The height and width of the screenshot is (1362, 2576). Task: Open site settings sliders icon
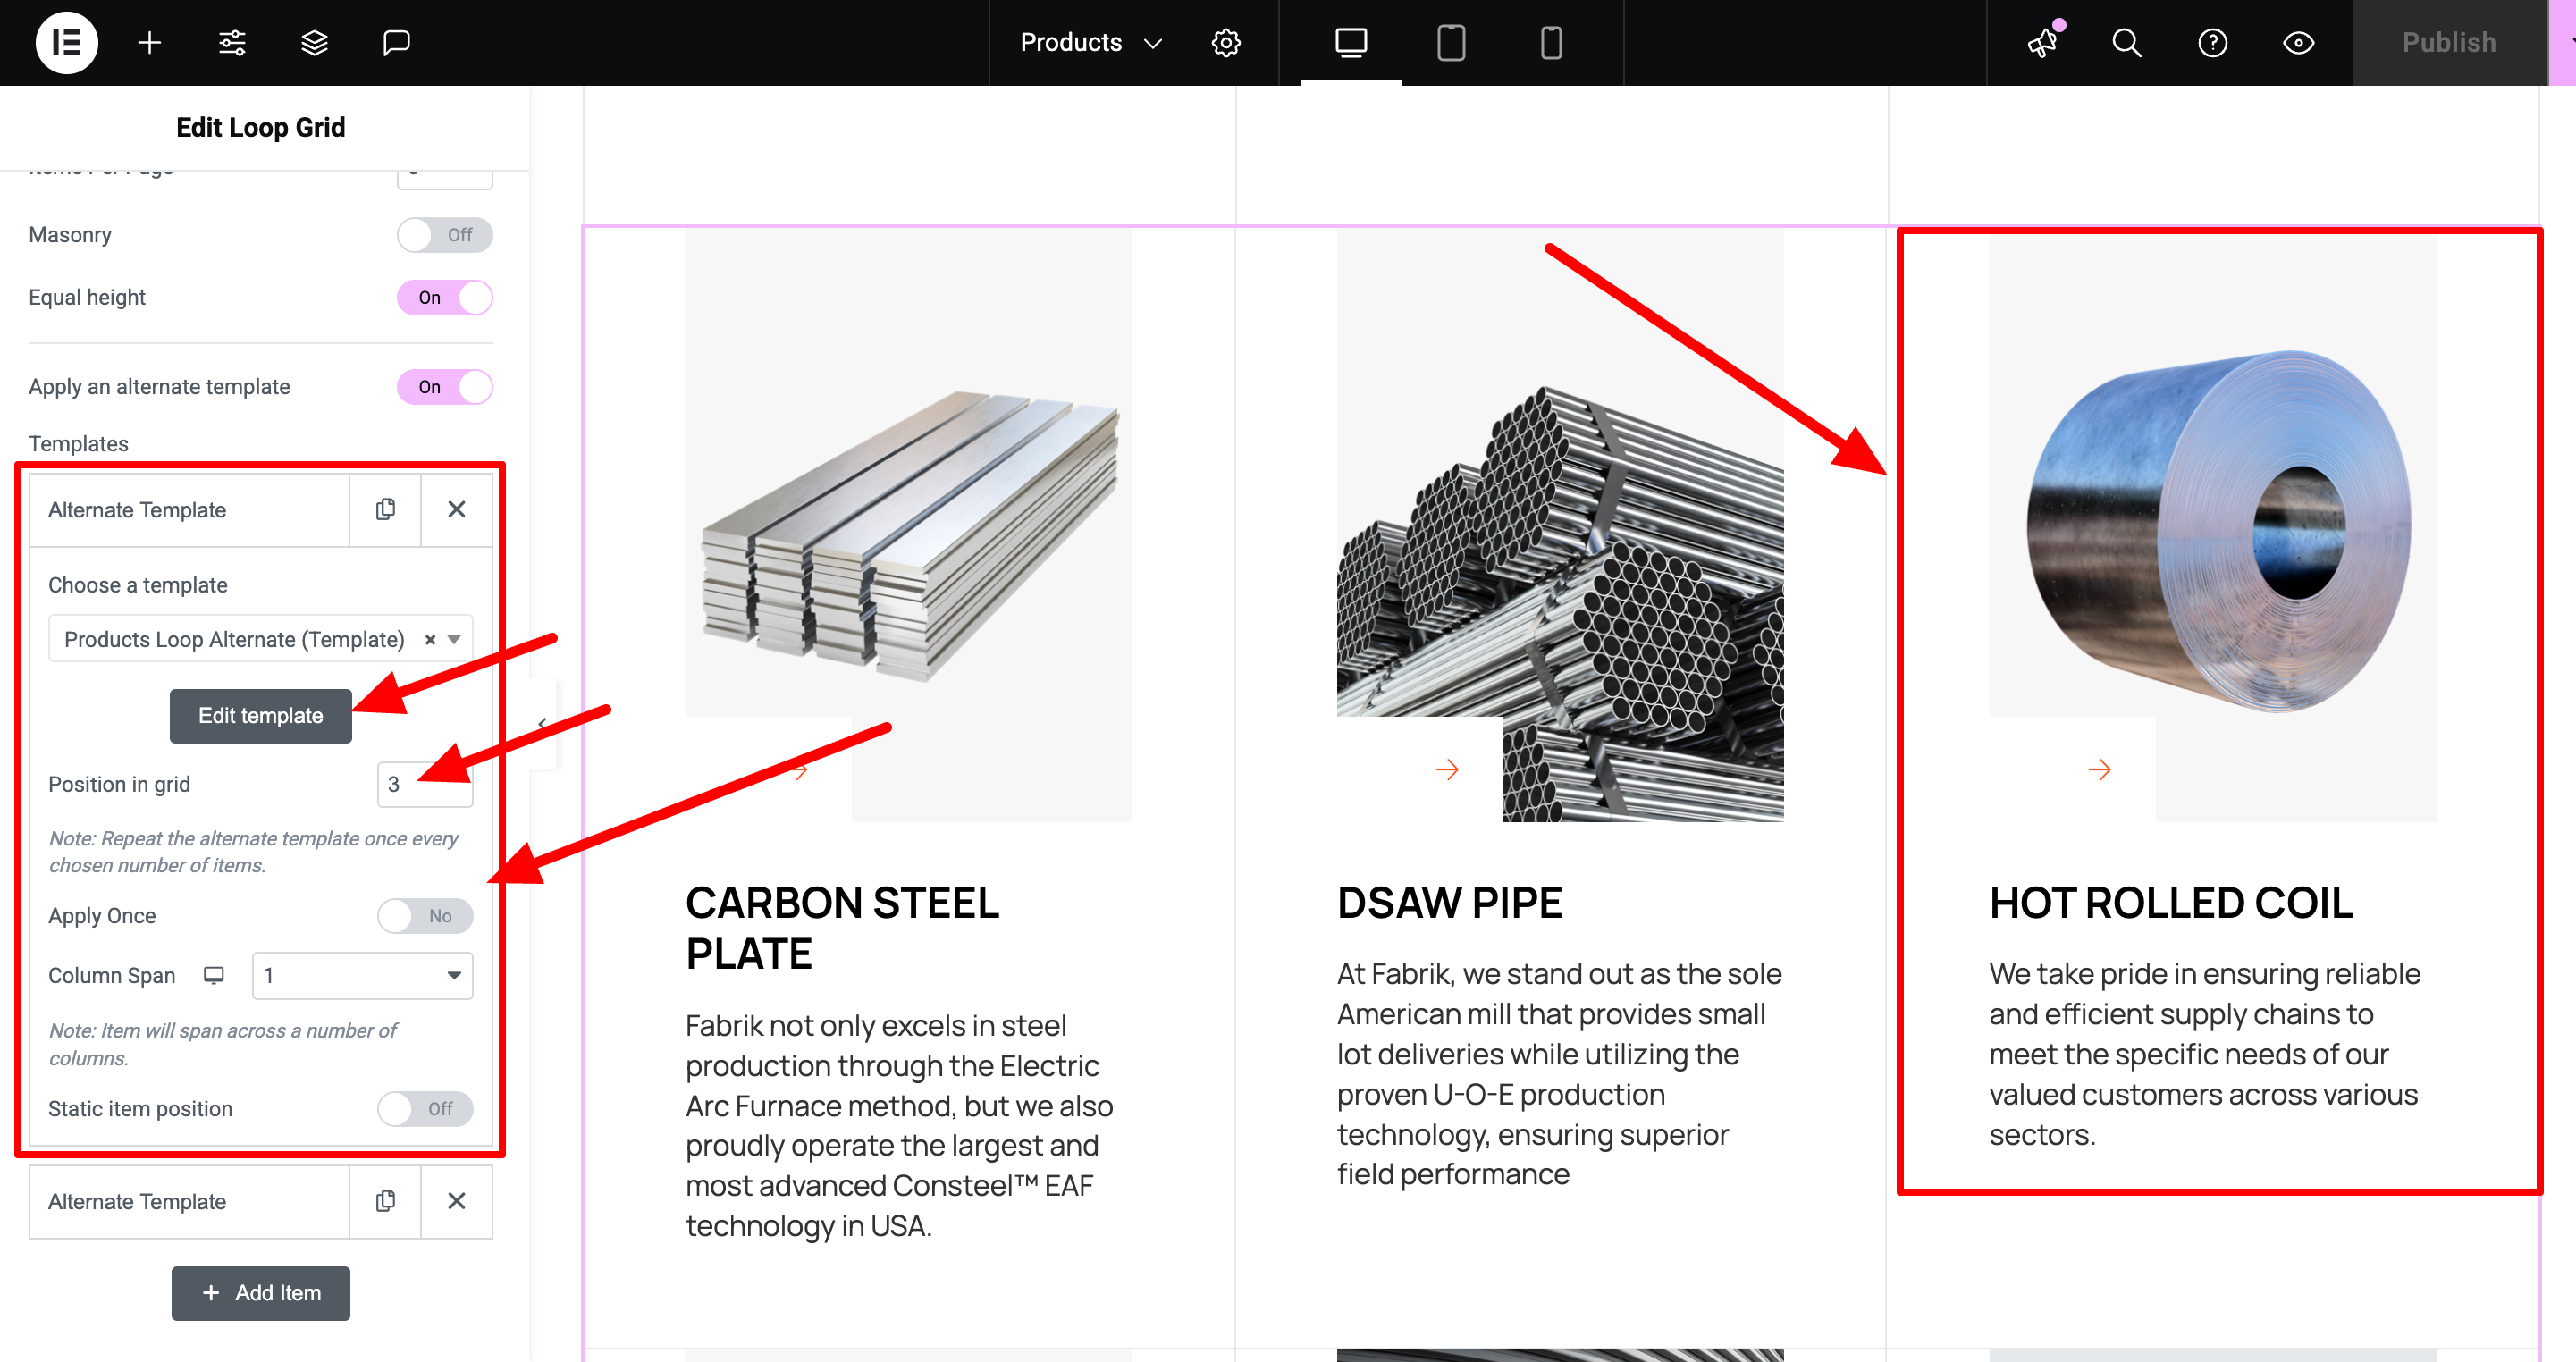232,42
